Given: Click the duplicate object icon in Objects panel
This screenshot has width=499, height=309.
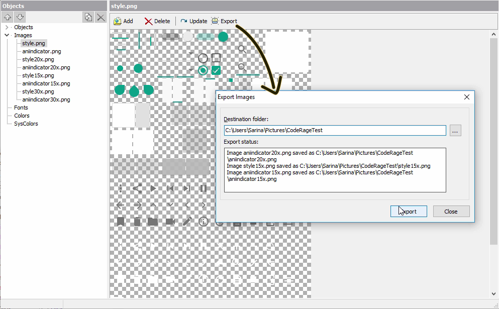Looking at the screenshot, I should [x=88, y=17].
